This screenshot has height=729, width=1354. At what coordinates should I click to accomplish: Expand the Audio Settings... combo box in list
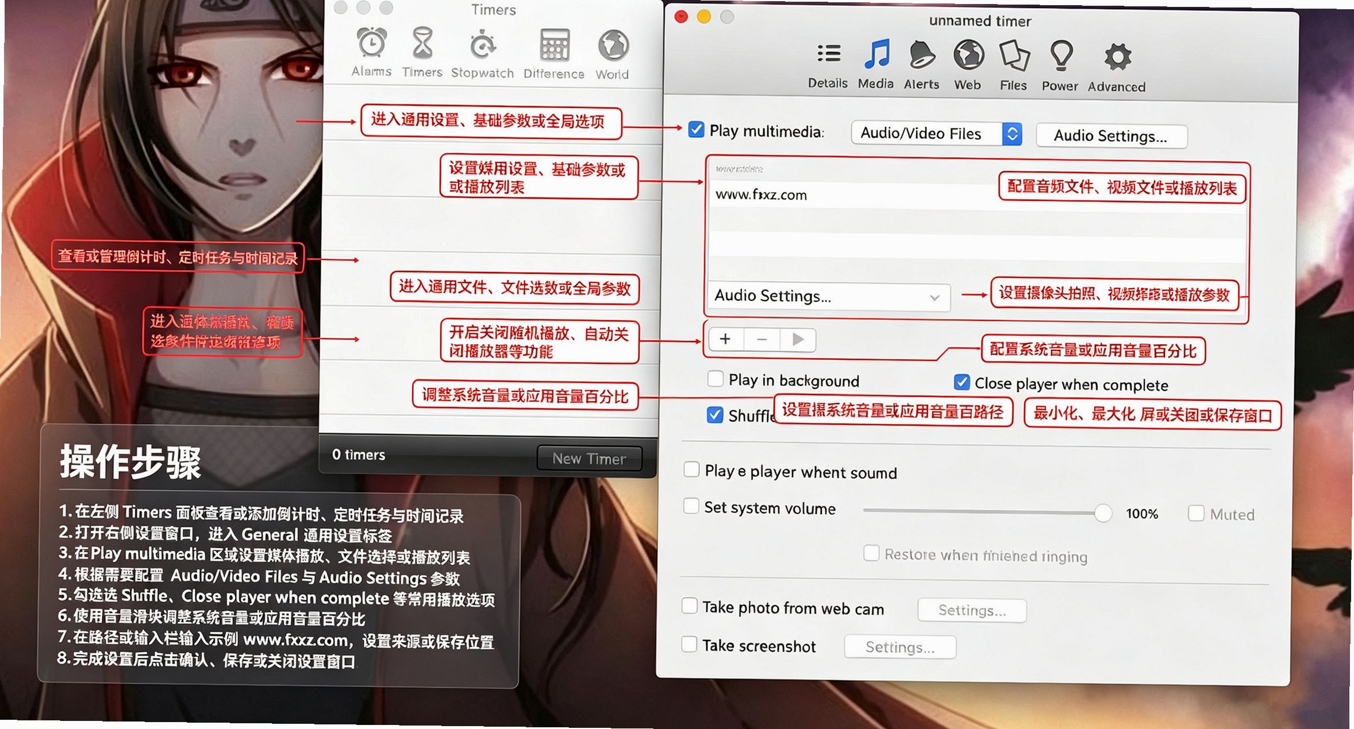(828, 296)
